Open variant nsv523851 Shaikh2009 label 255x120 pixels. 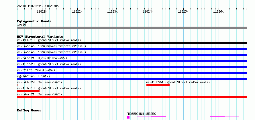[x=36, y=70]
